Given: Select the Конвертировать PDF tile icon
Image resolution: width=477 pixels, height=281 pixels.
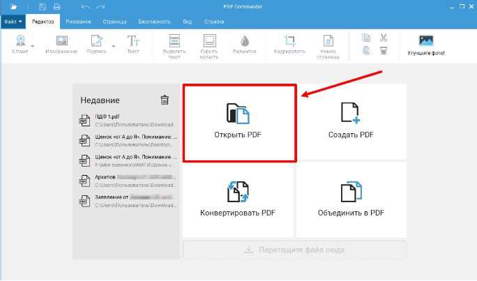Looking at the screenshot, I should pyautogui.click(x=238, y=191).
